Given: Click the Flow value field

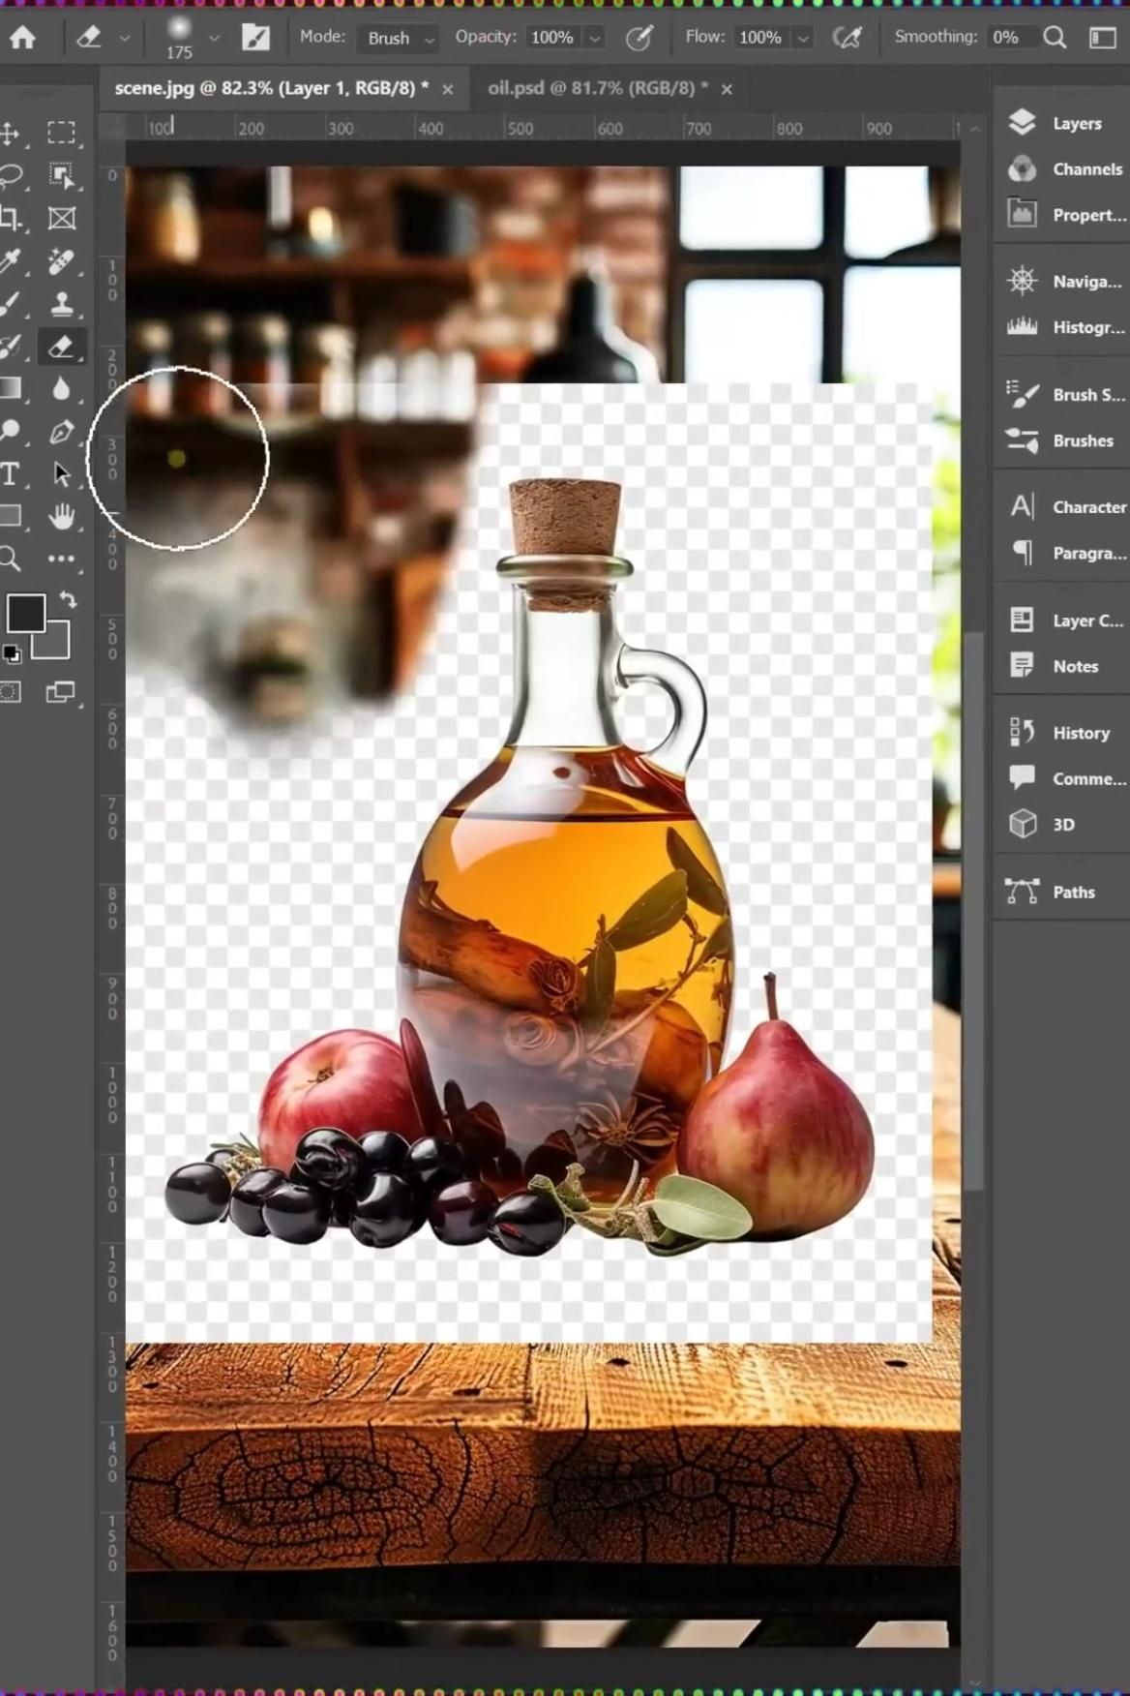Looking at the screenshot, I should click(x=760, y=38).
